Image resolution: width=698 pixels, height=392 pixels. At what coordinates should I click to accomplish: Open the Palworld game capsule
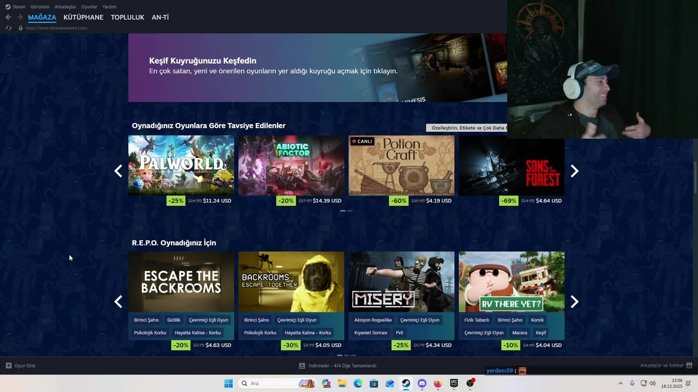pos(181,165)
